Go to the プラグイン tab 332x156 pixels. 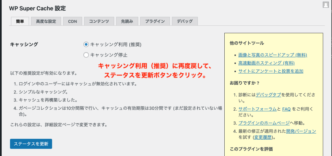(x=155, y=21)
